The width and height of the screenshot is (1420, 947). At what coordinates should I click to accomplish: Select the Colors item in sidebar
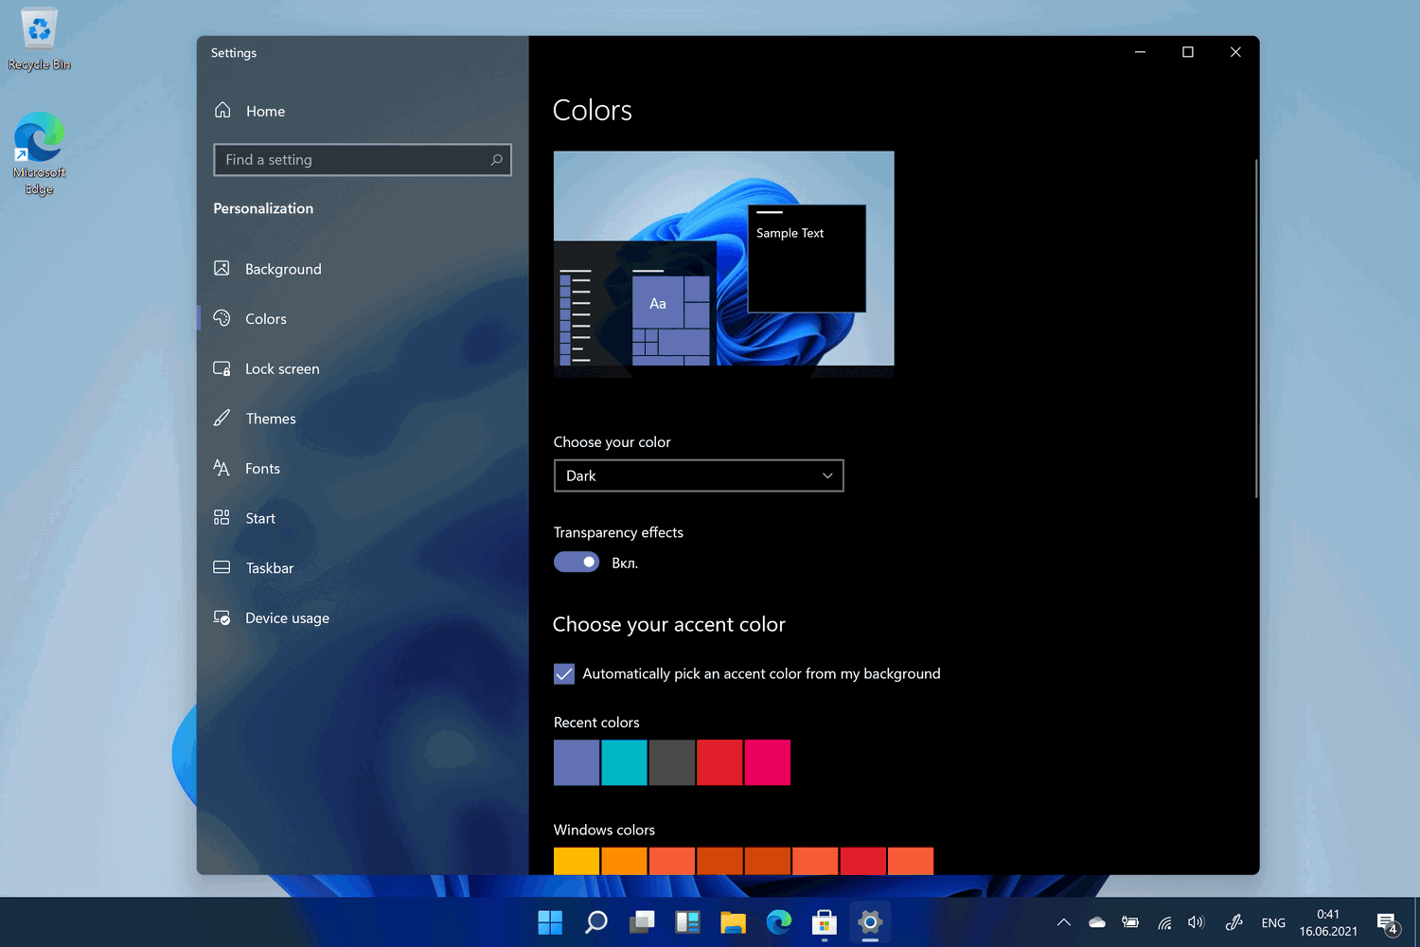point(266,319)
